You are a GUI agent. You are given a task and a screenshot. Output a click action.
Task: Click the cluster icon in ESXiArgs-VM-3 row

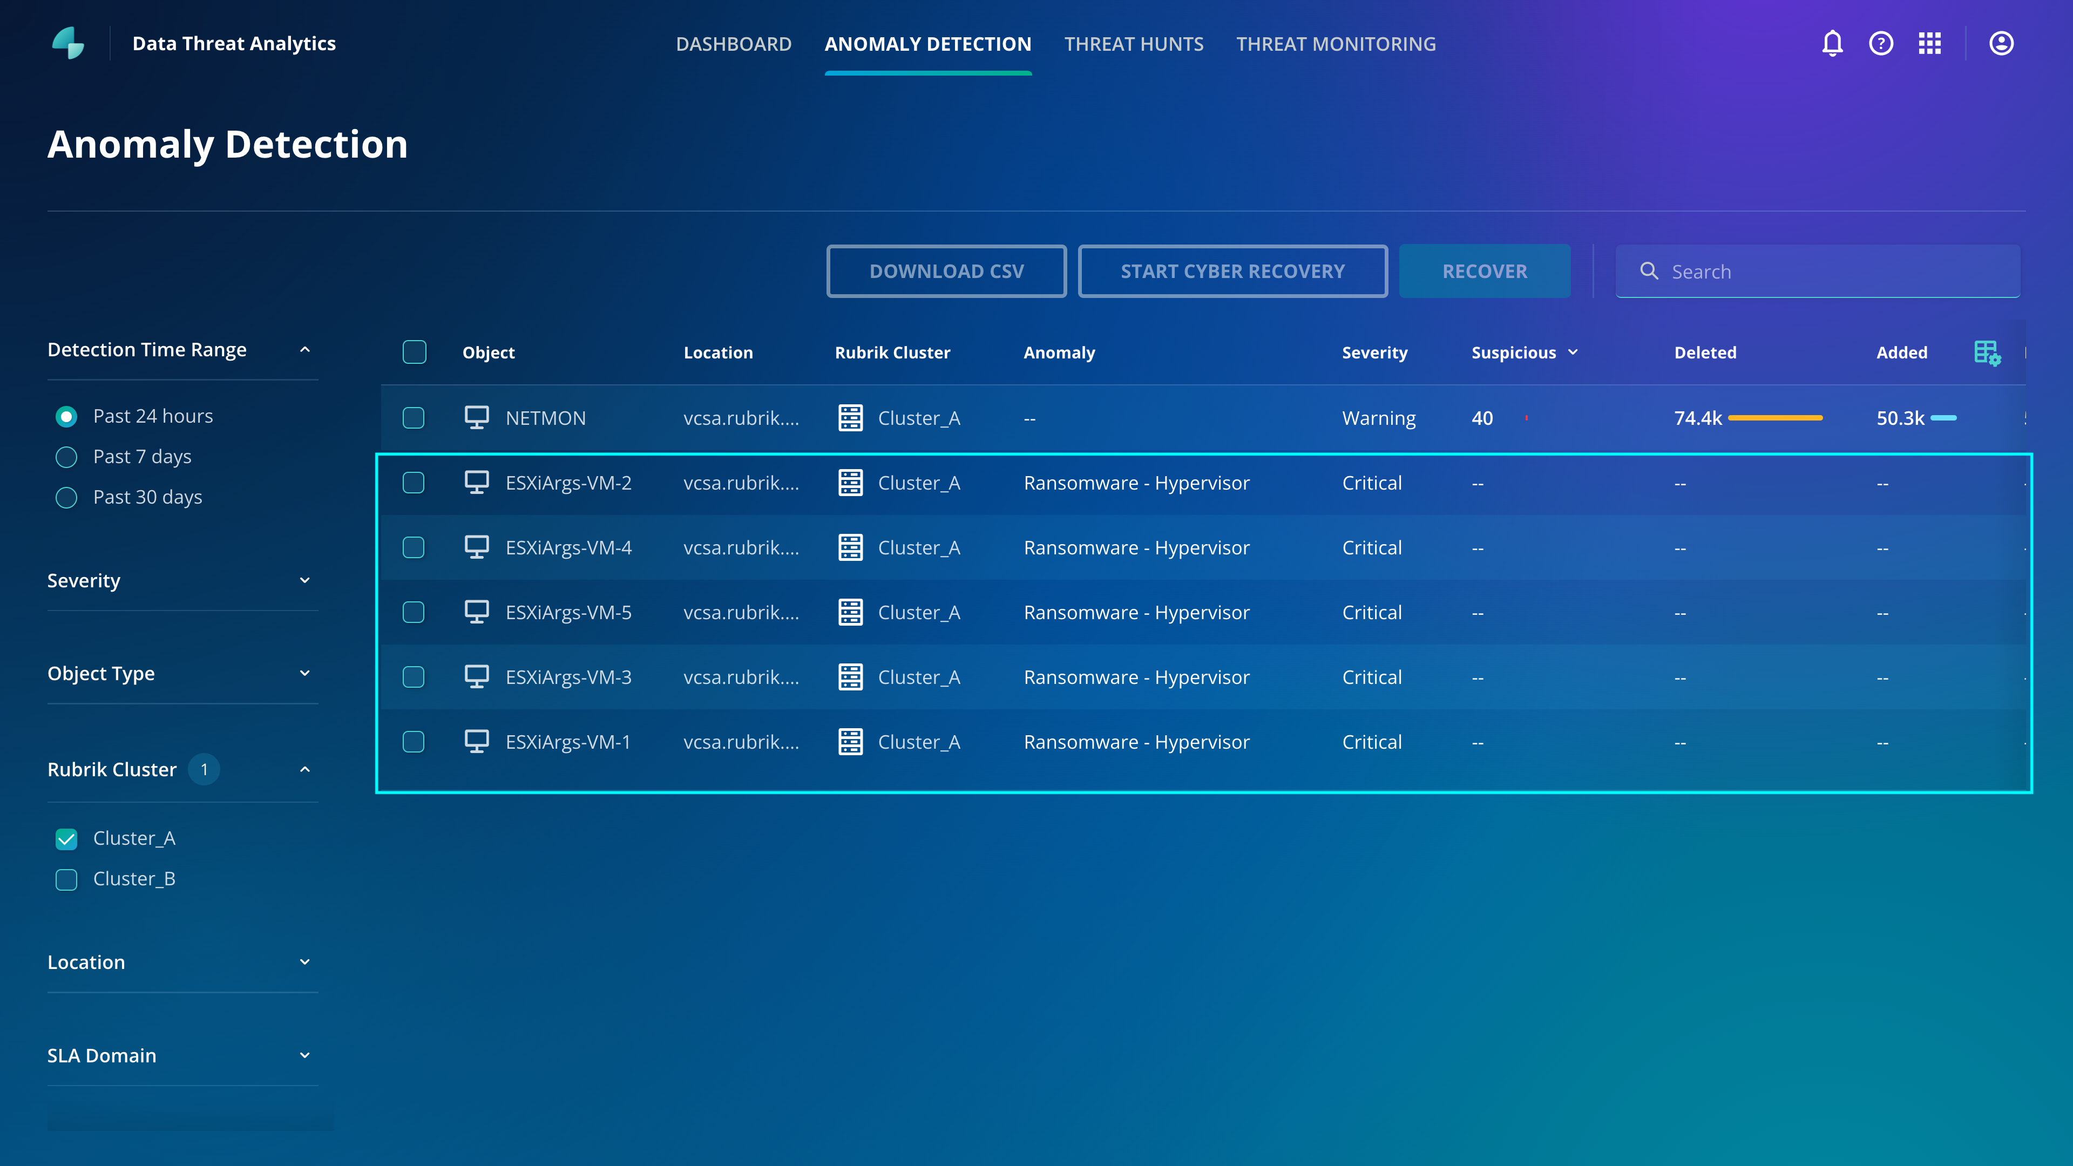[x=851, y=677]
